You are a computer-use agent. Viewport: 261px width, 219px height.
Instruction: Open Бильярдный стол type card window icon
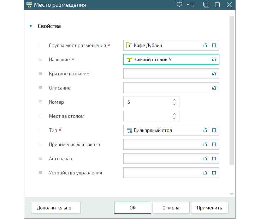coord(214,130)
